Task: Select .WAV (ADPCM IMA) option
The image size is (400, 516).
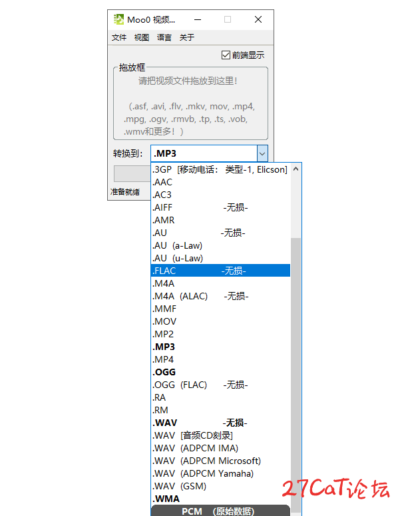Action: tap(220, 448)
